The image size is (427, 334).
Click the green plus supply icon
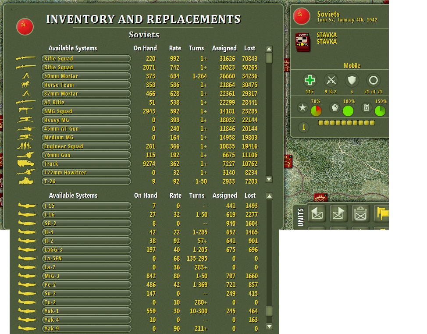(x=310, y=80)
